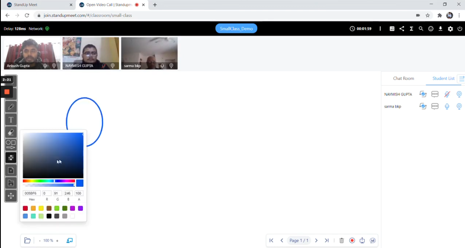Viewport: 465px width, 248px height.
Task: Go to the last whiteboard page
Action: pos(327,241)
